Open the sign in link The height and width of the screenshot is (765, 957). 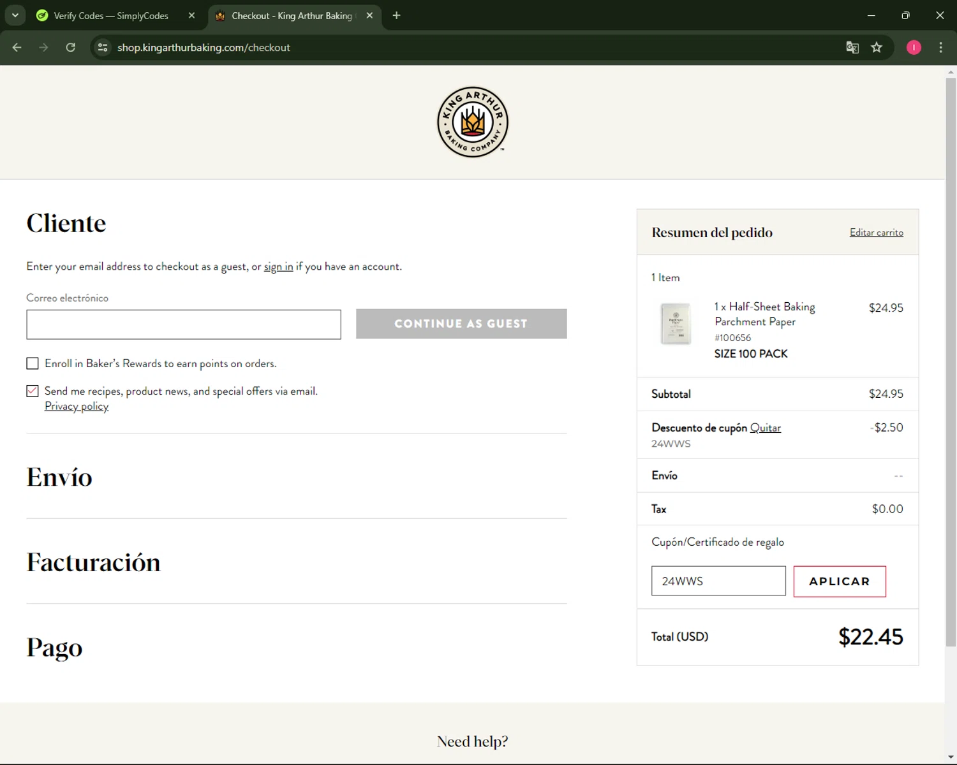click(x=279, y=266)
